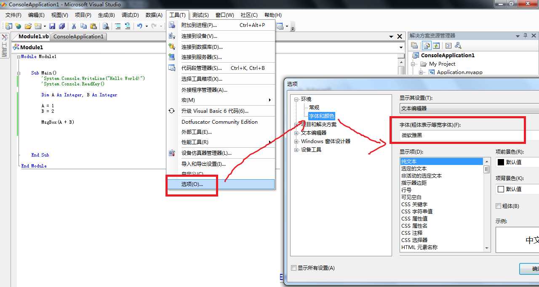
Task: Select 常规 under 环境
Action: [314, 108]
